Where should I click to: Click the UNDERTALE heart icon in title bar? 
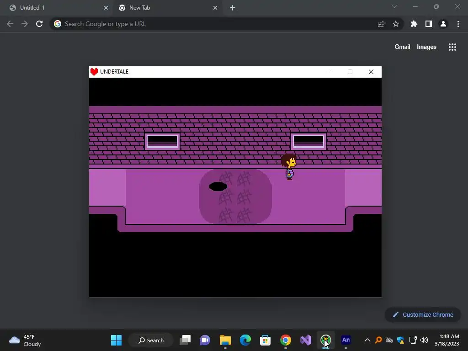click(x=94, y=72)
